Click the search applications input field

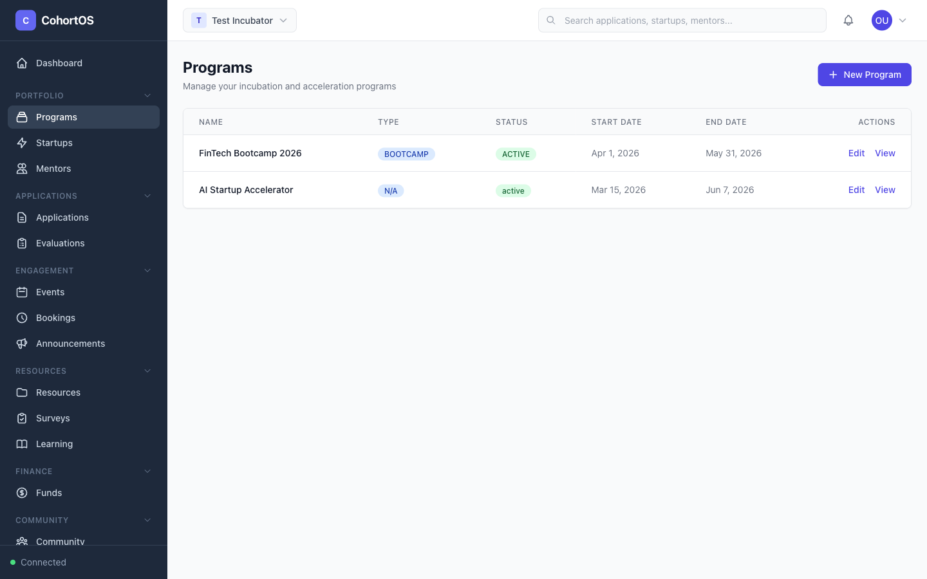[682, 20]
